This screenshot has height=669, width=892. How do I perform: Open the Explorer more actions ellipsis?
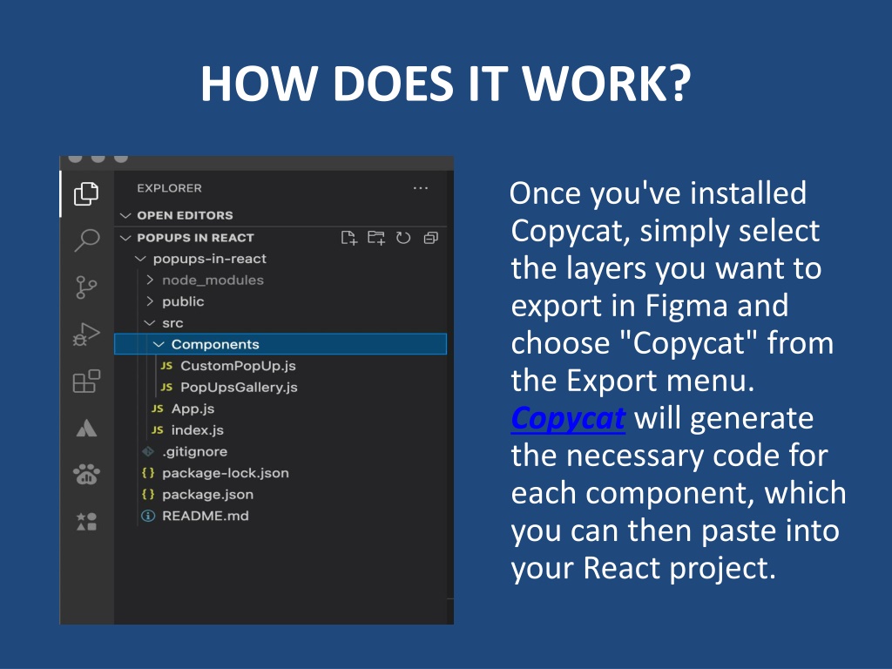(x=421, y=188)
